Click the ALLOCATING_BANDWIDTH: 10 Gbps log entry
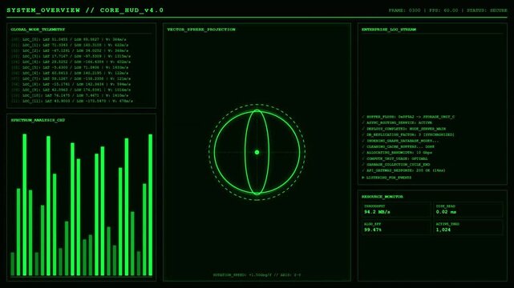 pos(397,153)
